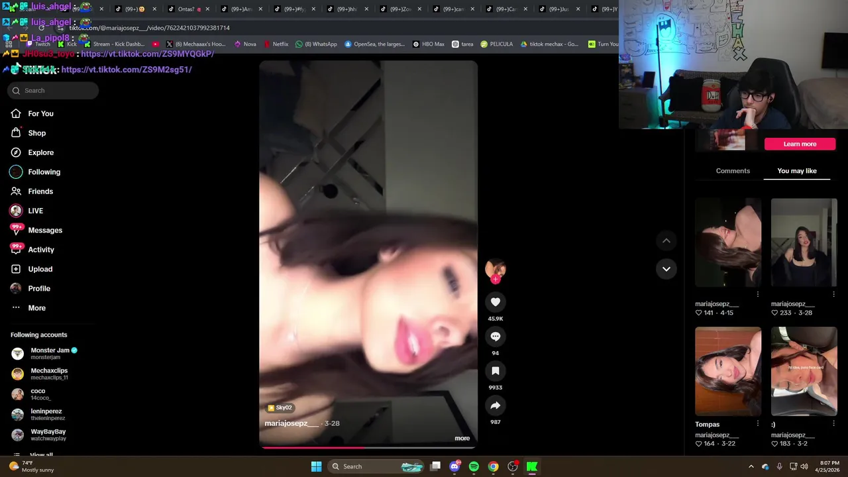Open Chrome from taskbar
The height and width of the screenshot is (477, 848).
(493, 466)
